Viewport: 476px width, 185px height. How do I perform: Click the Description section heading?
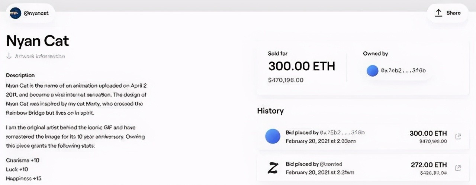point(20,75)
